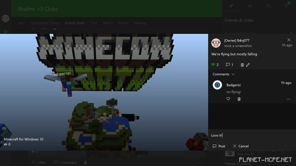Open B4nj077 owner profile avatar
Image resolution: width=296 pixels, height=166 pixels.
coord(216,42)
